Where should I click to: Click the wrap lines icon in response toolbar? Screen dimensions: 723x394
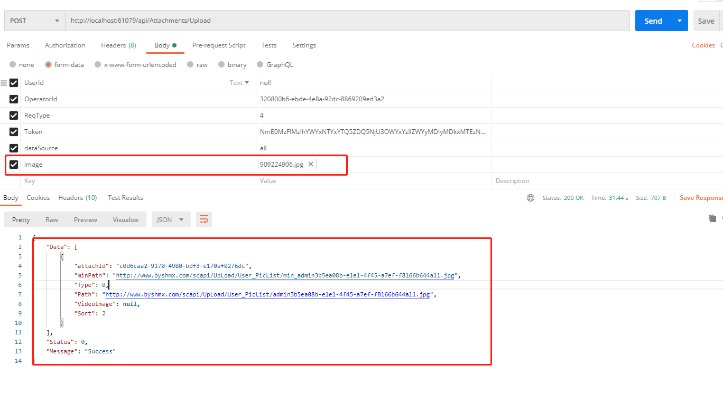click(x=203, y=219)
